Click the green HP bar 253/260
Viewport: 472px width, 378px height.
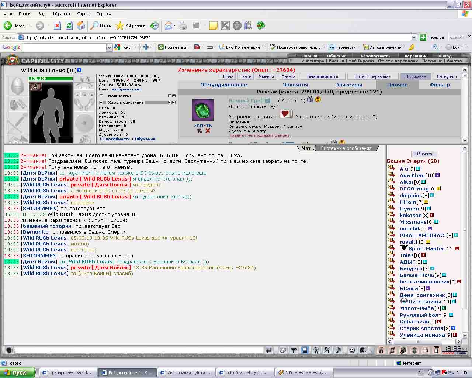coord(51,78)
